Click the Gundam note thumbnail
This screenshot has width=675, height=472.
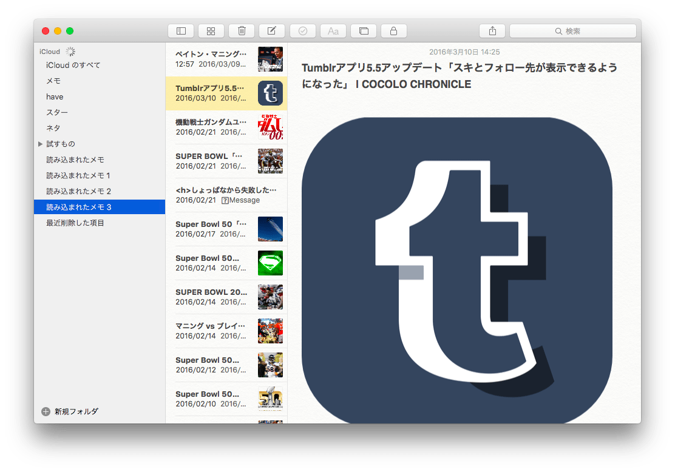coord(270,127)
